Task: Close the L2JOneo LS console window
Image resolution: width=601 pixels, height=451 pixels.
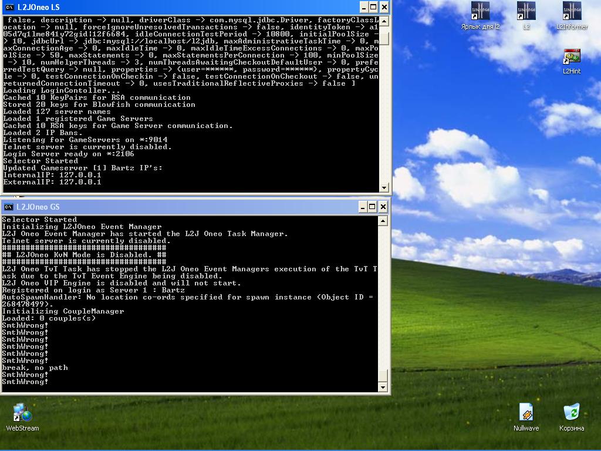Action: [384, 7]
